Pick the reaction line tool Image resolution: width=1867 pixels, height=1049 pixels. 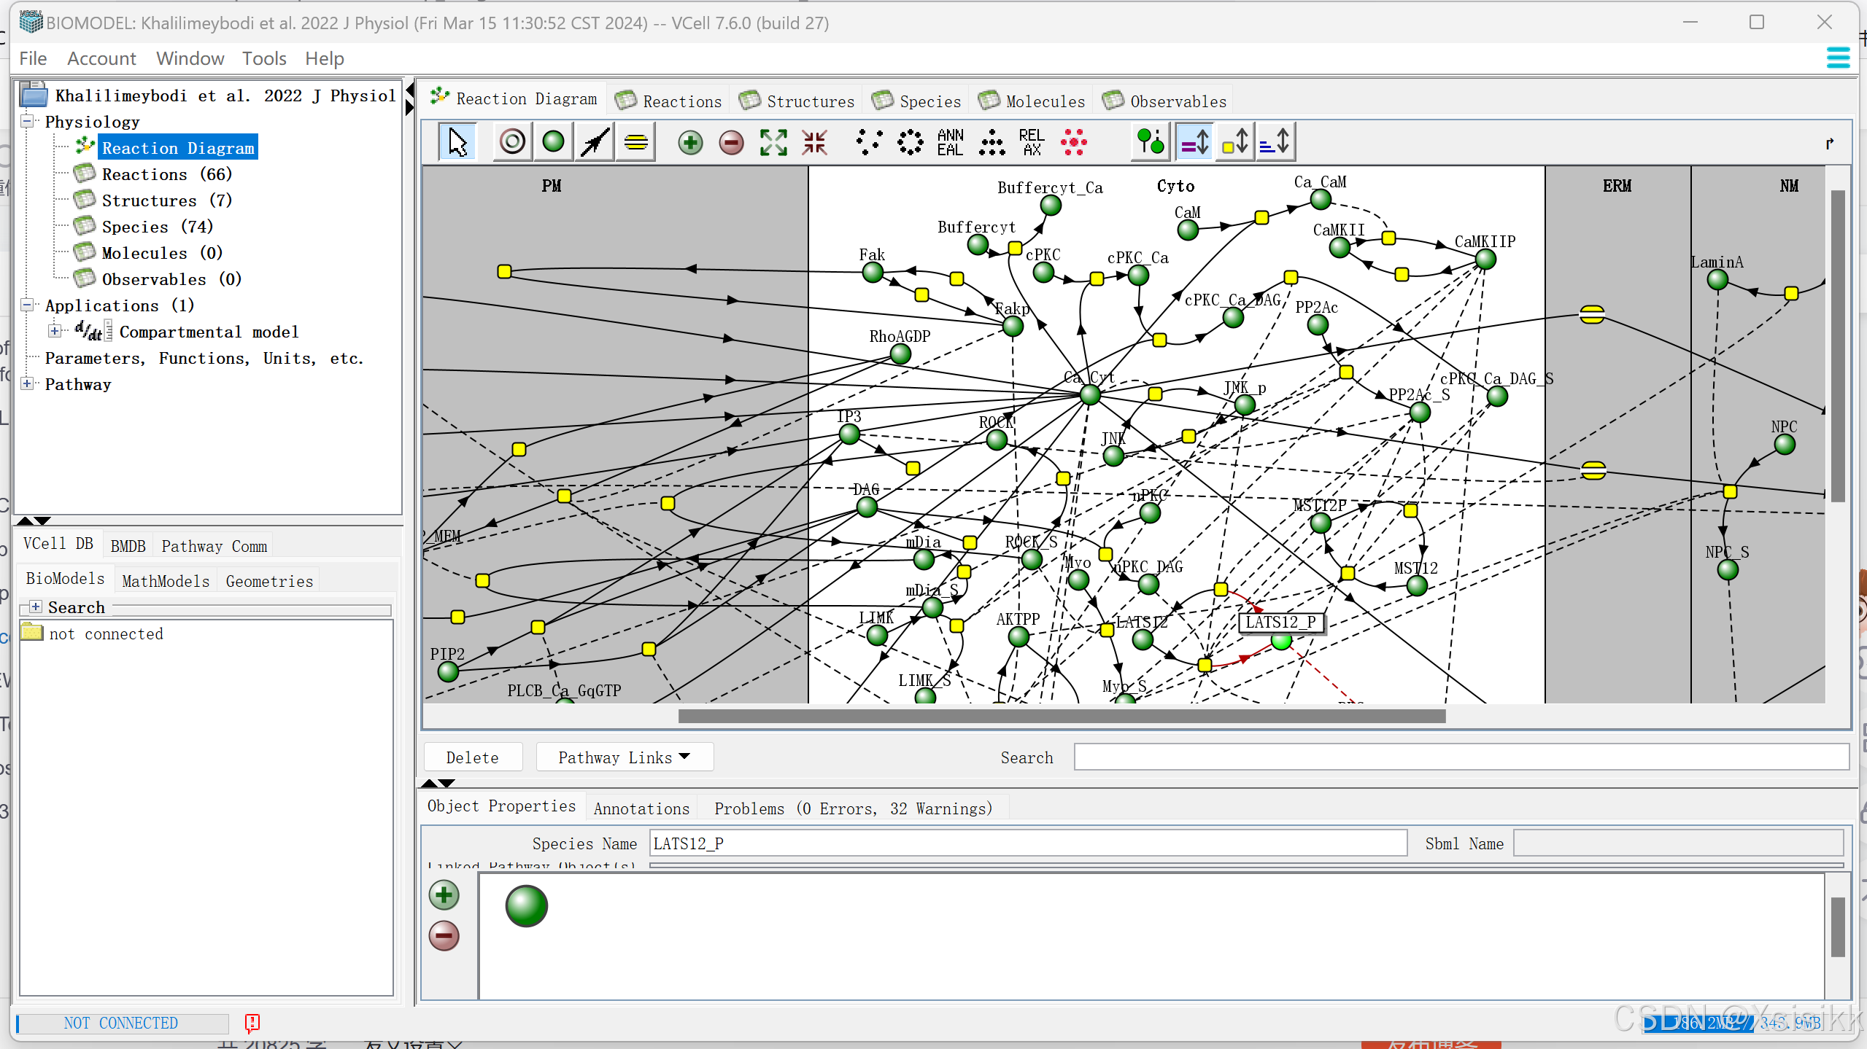pos(595,141)
